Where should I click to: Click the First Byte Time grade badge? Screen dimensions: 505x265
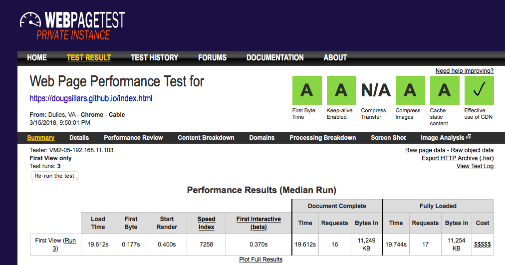click(x=306, y=90)
